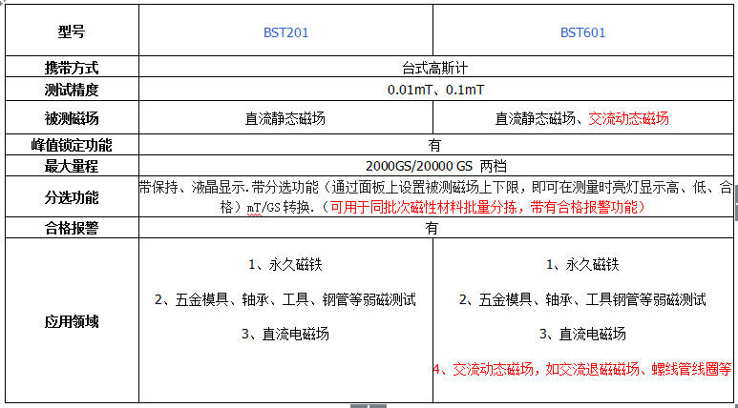
Task: Click 1、永久磁铁 in BST201 column
Action: coord(285,265)
